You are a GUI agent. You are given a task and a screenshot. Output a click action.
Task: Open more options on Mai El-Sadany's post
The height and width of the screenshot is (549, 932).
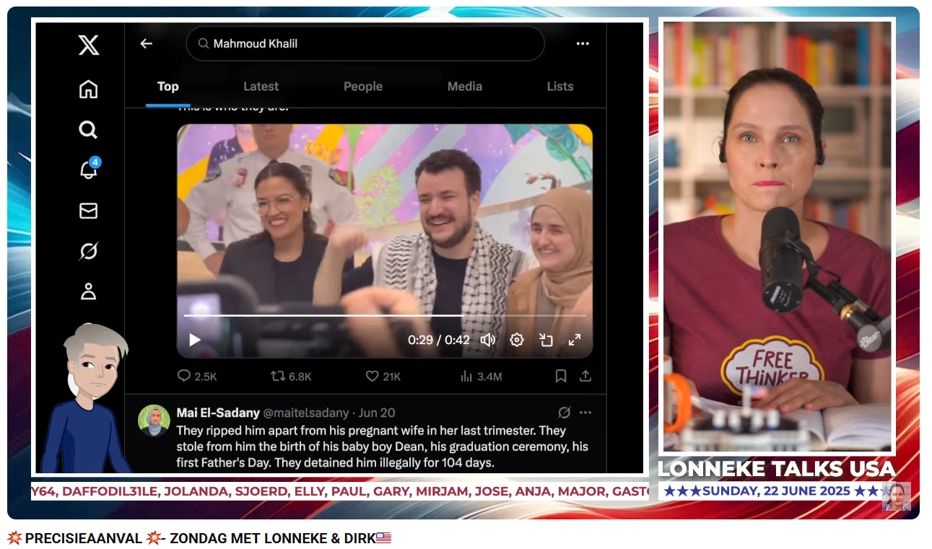(x=585, y=413)
